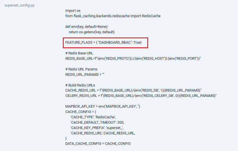The image size is (238, 151).
Task: Click the '# Redis URL Params' comment
Action: [x=81, y=69]
